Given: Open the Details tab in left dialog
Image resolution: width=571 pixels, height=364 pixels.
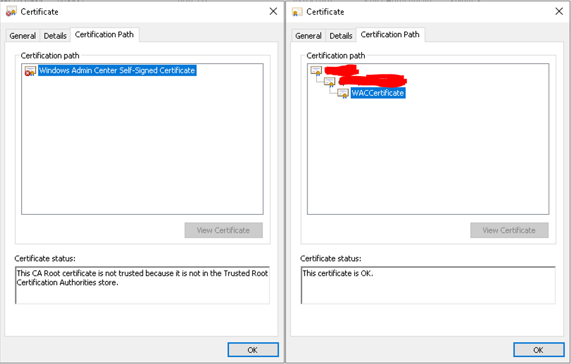Looking at the screenshot, I should point(55,36).
